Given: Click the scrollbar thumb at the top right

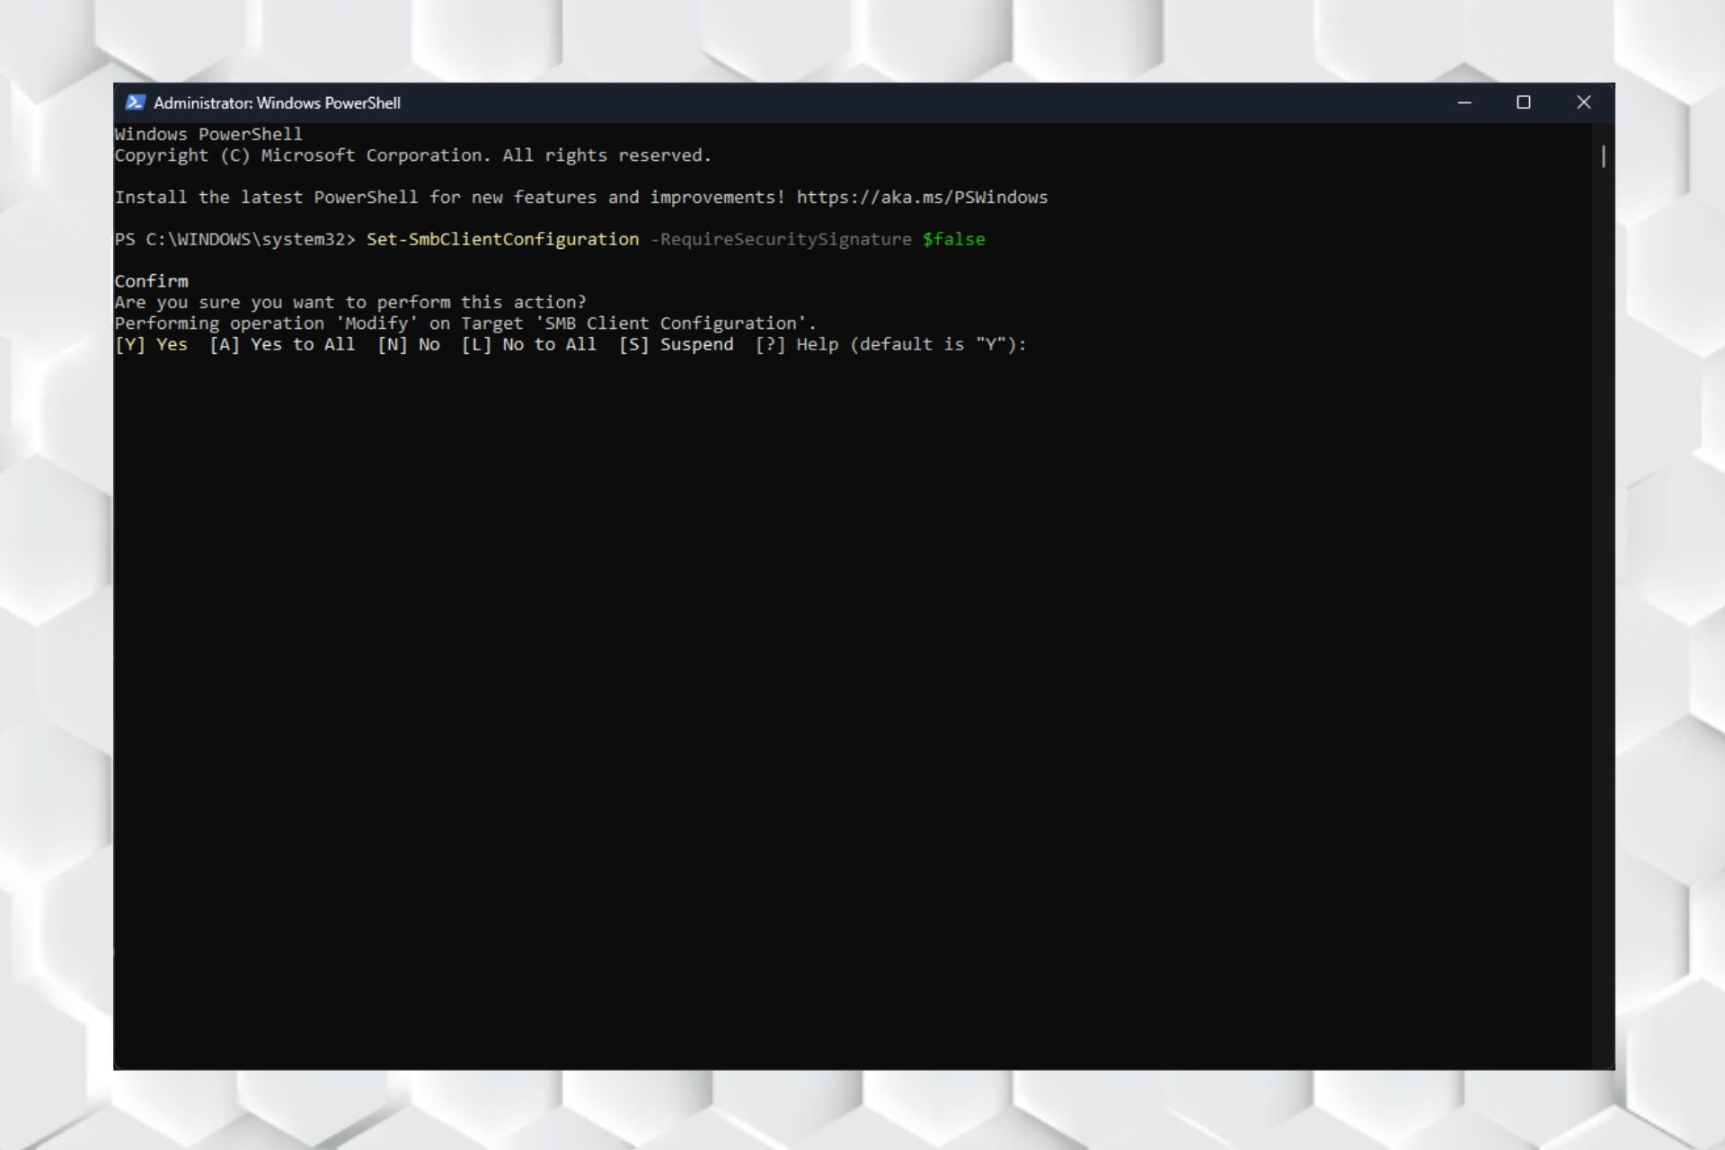Looking at the screenshot, I should (x=1604, y=156).
